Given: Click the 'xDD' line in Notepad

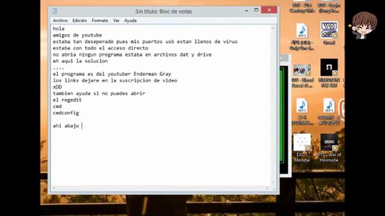Looking at the screenshot, I should (x=57, y=87).
